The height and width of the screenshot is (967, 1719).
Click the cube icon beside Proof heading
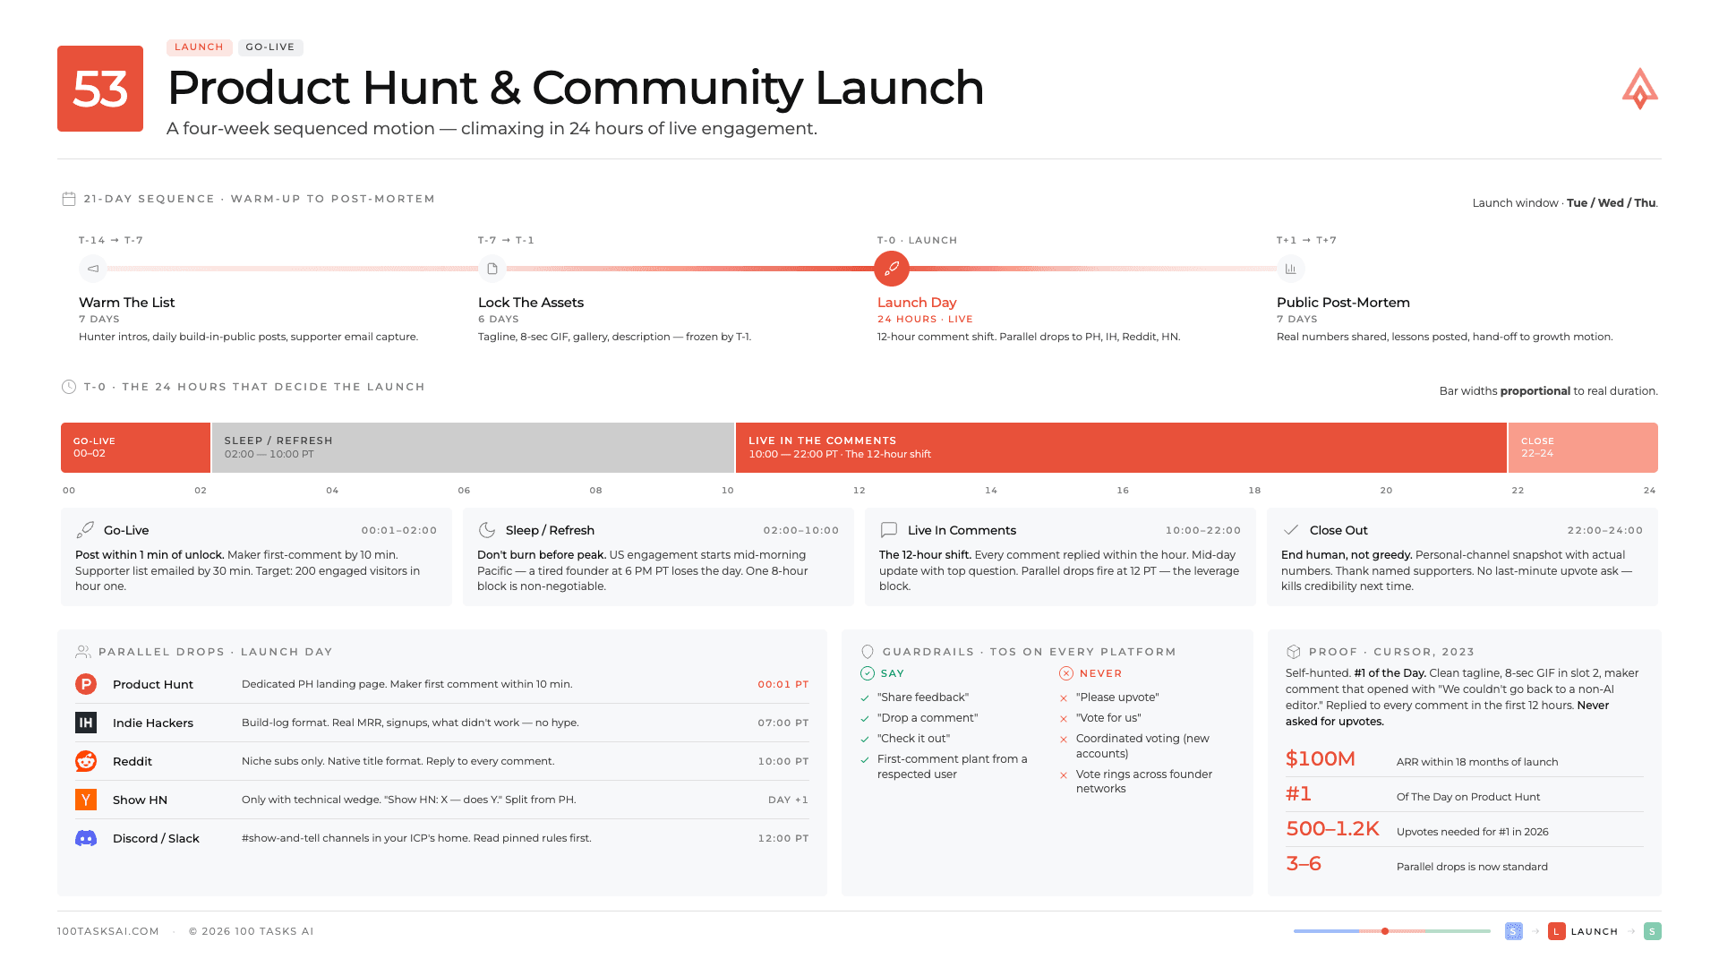pos(1294,652)
